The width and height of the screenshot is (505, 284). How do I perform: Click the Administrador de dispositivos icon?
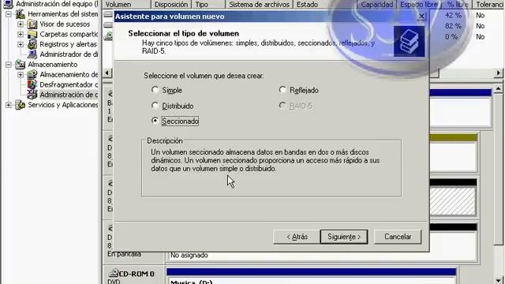click(32, 54)
